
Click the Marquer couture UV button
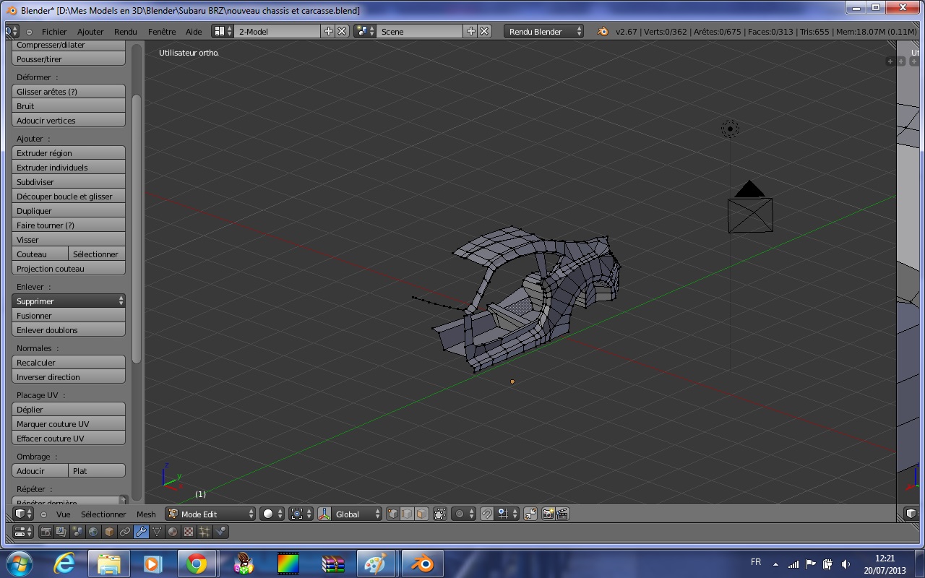click(x=69, y=423)
